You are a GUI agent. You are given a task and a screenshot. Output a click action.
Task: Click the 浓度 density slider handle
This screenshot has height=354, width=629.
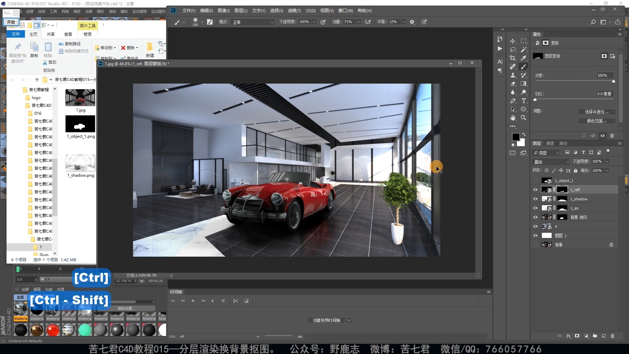[614, 81]
